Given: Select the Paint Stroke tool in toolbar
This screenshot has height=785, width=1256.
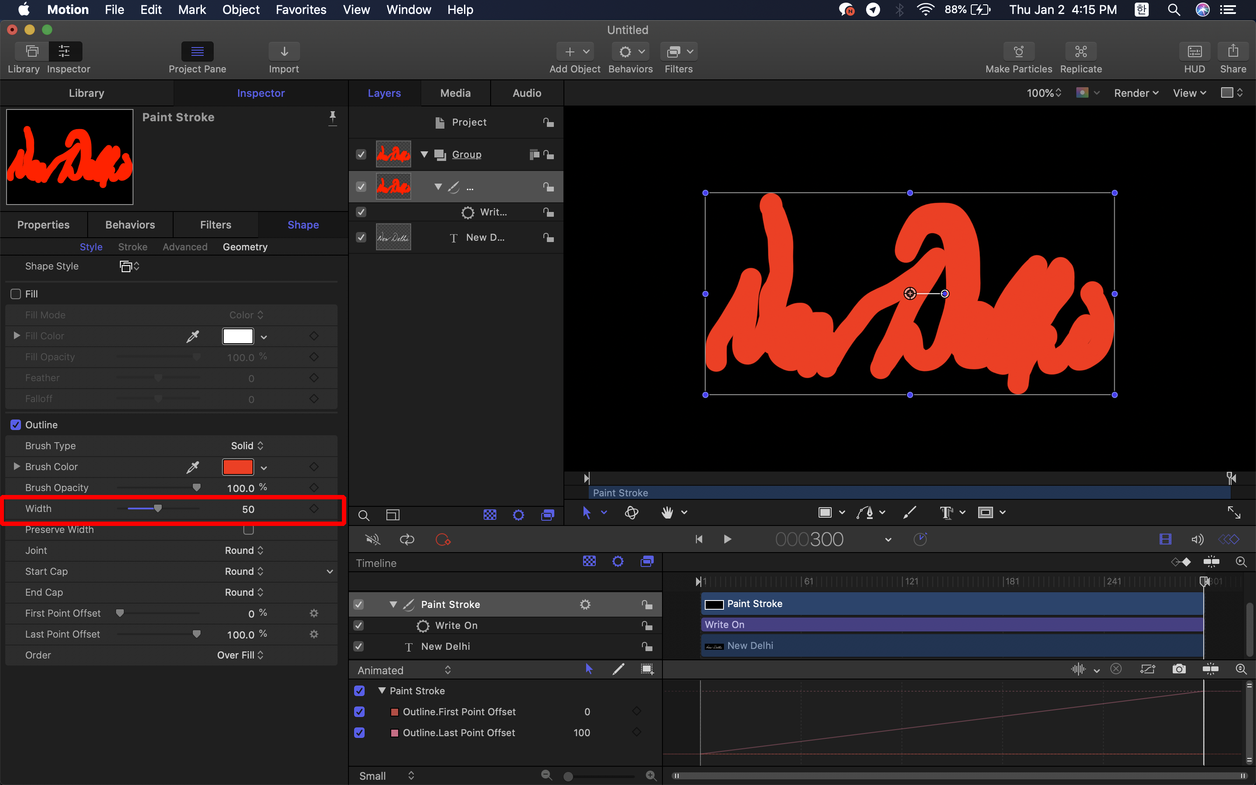Looking at the screenshot, I should [x=909, y=512].
